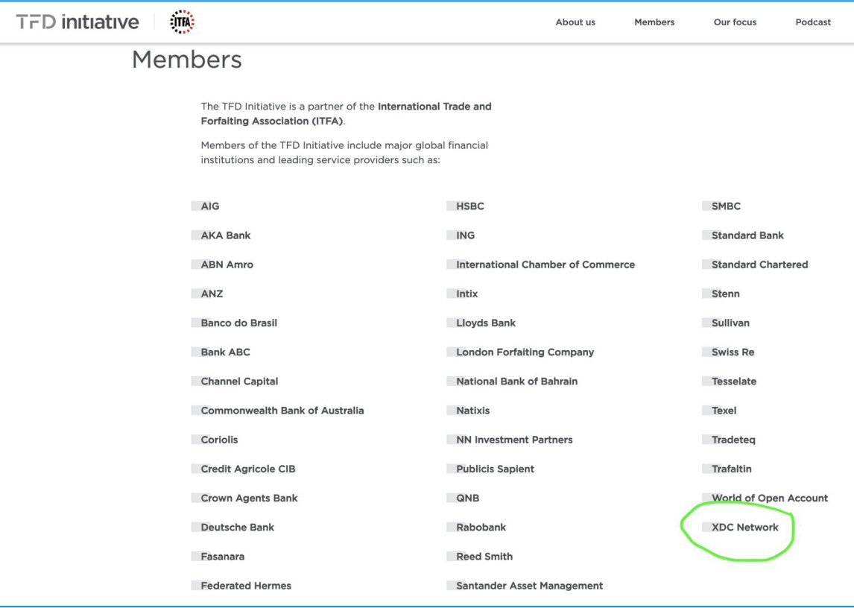This screenshot has height=608, width=854.
Task: Select Crown Agents Bank
Action: [x=250, y=498]
